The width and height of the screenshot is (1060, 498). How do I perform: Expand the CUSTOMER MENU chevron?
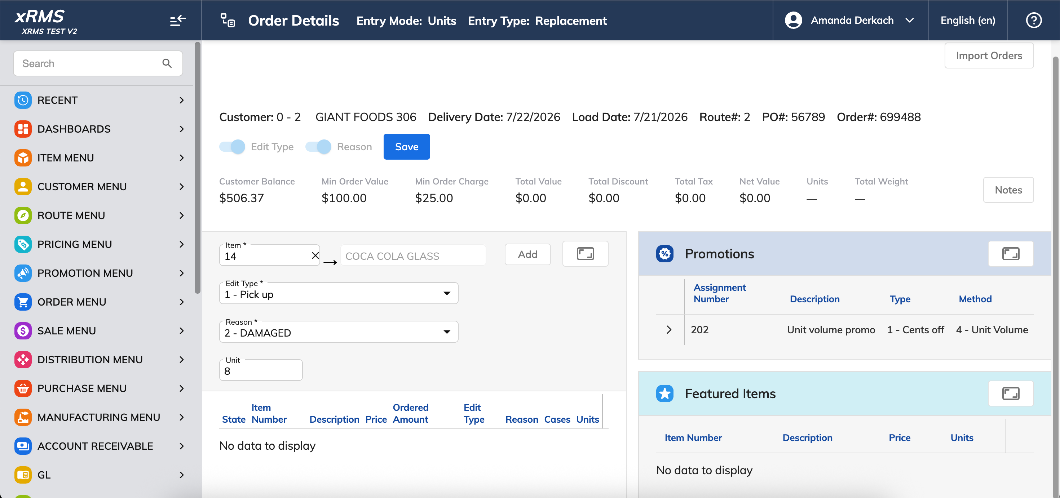(x=181, y=186)
